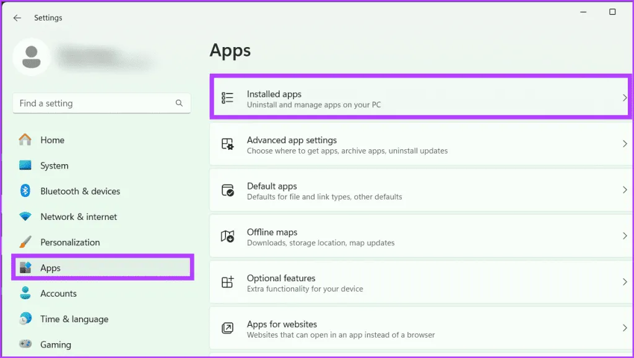Screen dimensions: 634x358
Task: Click the Optional features icon
Action: click(x=228, y=282)
